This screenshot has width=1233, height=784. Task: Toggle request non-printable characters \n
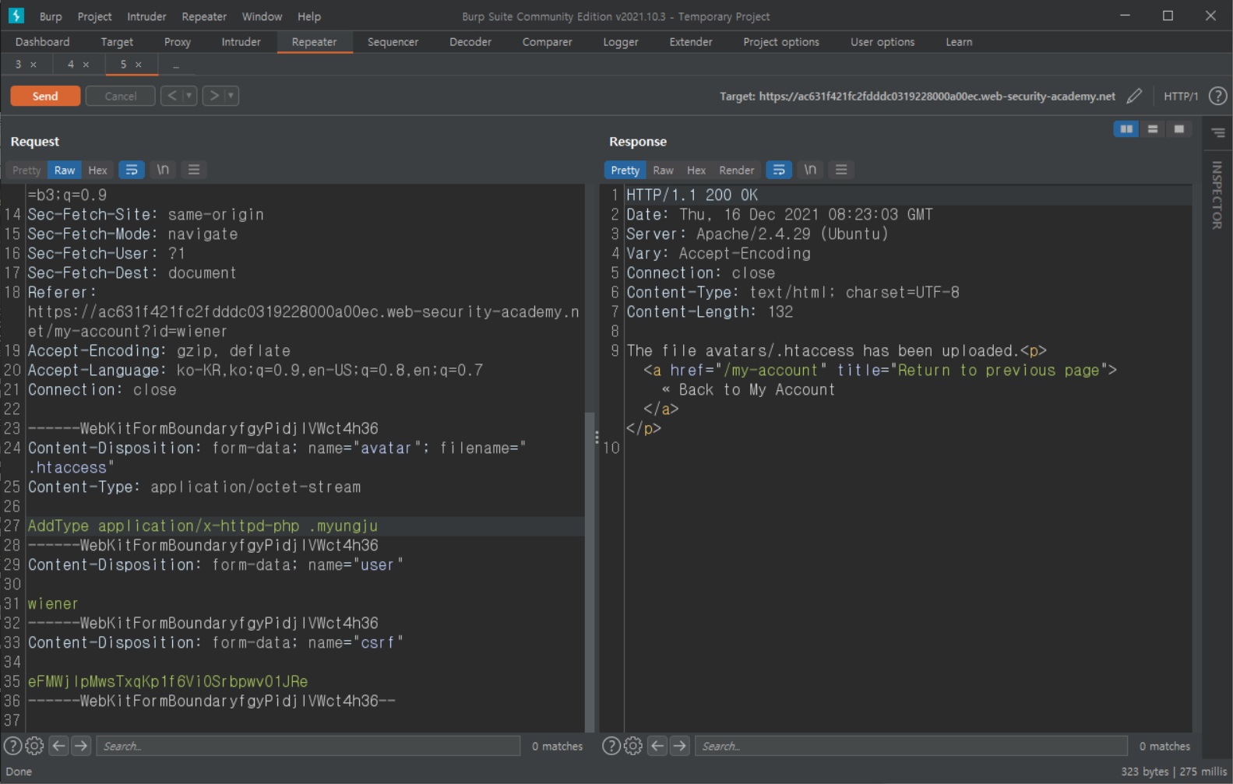click(163, 170)
